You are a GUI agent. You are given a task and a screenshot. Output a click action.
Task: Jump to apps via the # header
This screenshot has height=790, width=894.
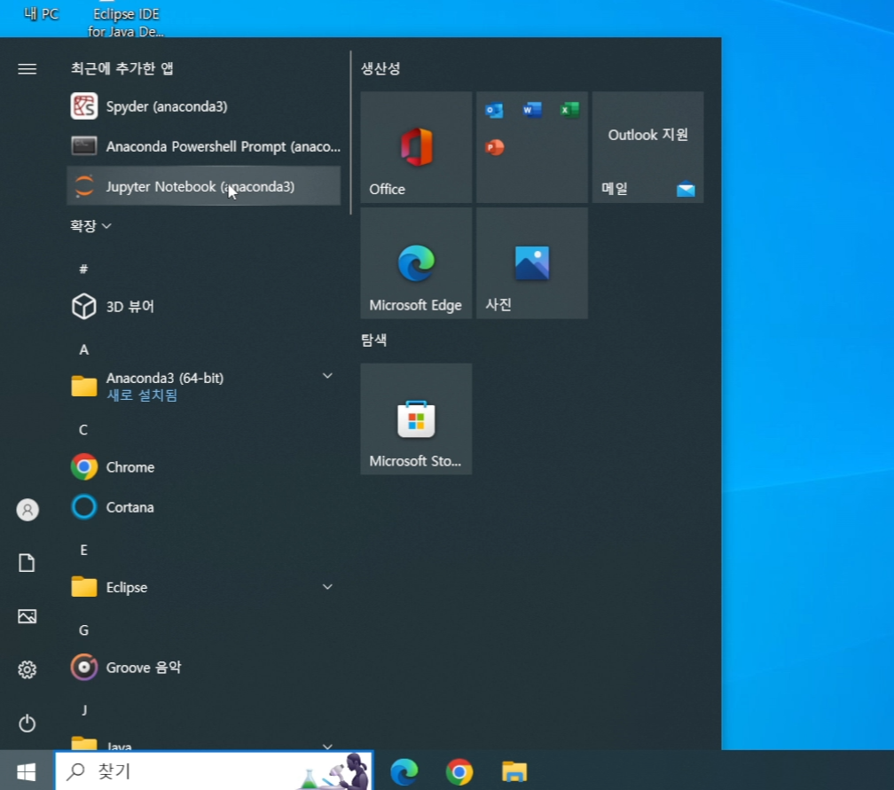click(83, 269)
